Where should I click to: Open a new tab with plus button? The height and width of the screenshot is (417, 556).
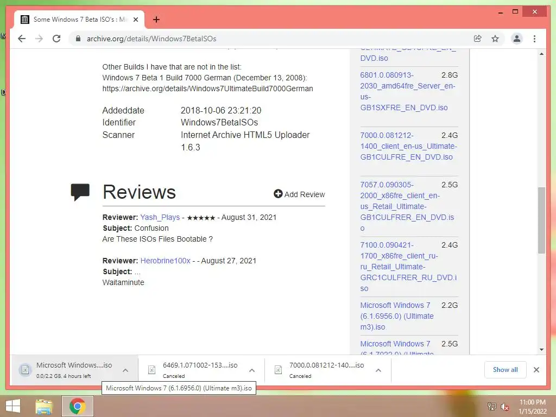pos(156,20)
